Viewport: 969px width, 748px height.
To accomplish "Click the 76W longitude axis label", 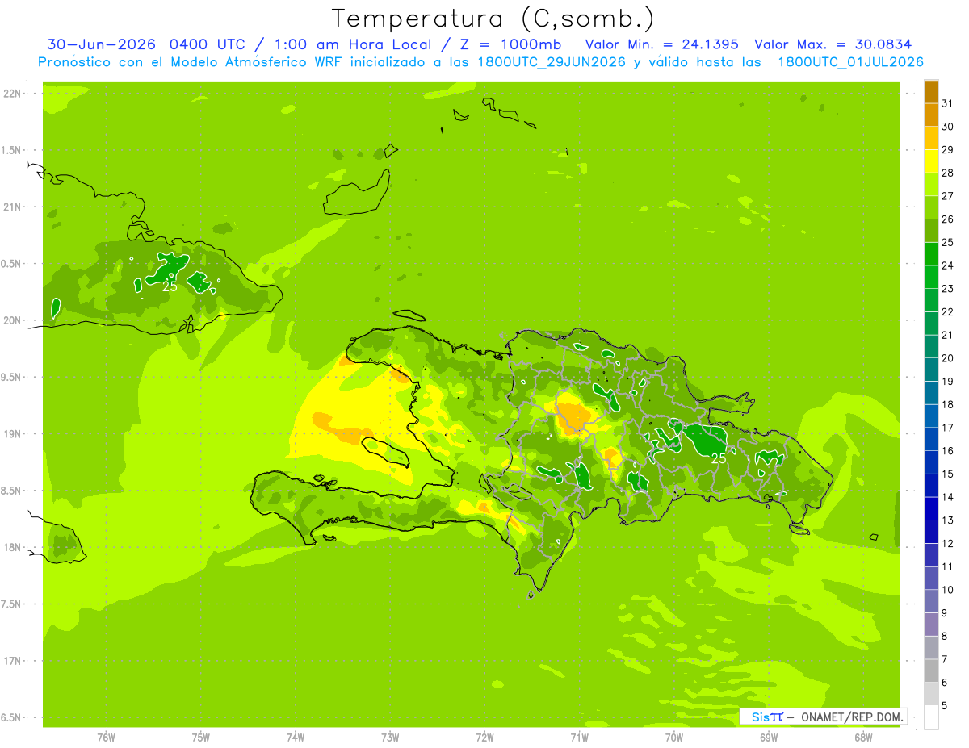I will [106, 738].
